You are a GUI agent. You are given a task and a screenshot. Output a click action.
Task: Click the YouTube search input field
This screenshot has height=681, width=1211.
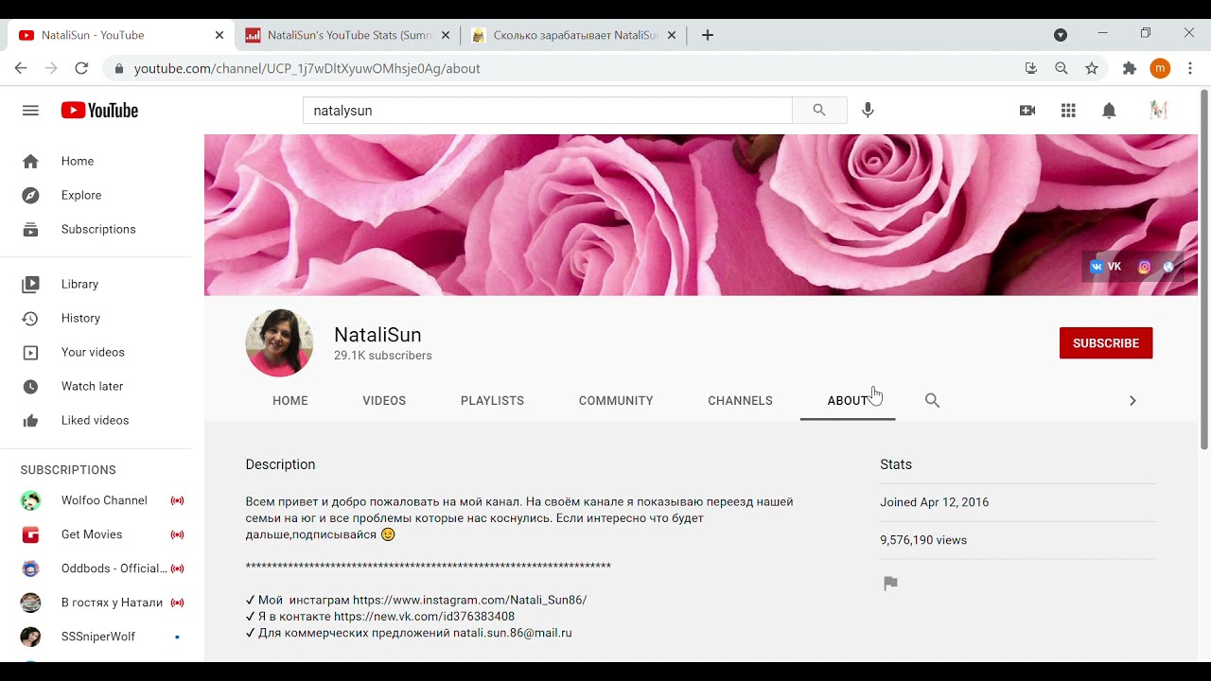point(547,111)
